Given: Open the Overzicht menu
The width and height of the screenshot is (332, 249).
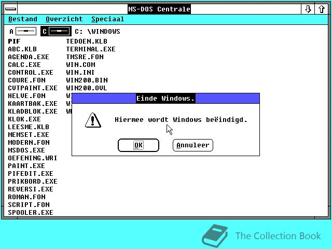Looking at the screenshot, I should click(x=64, y=19).
